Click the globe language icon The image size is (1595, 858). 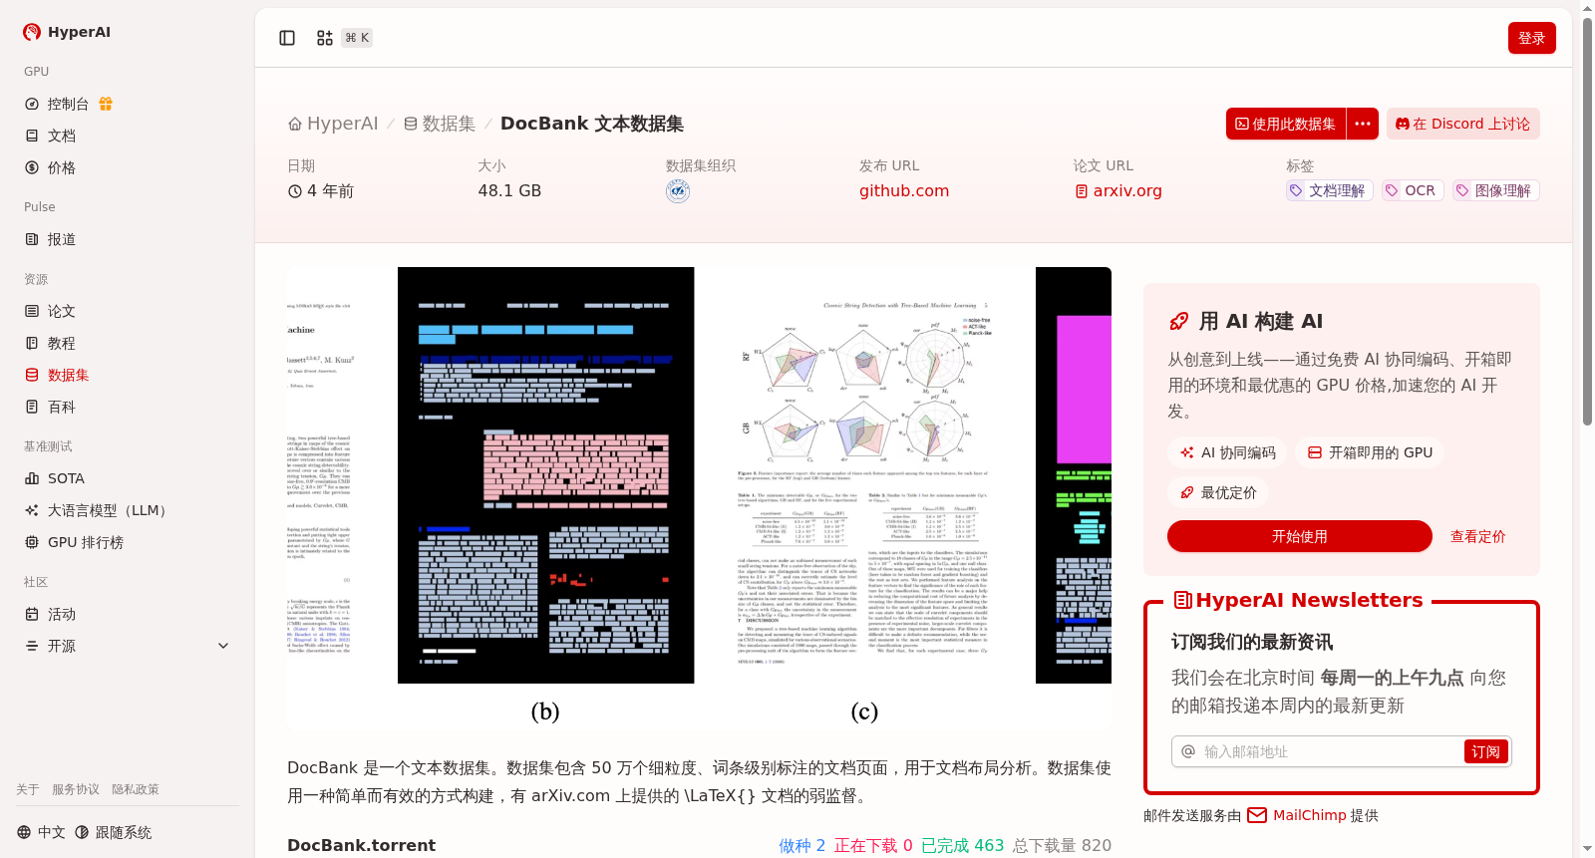(x=24, y=832)
